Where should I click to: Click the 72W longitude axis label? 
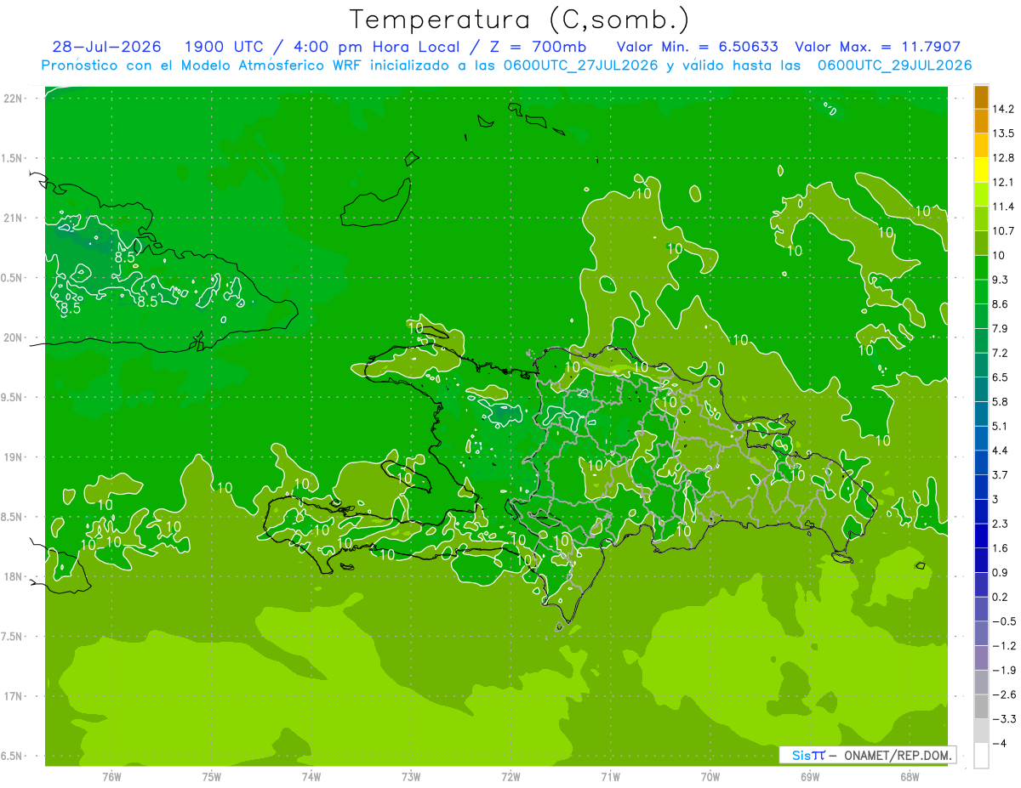pos(510,776)
